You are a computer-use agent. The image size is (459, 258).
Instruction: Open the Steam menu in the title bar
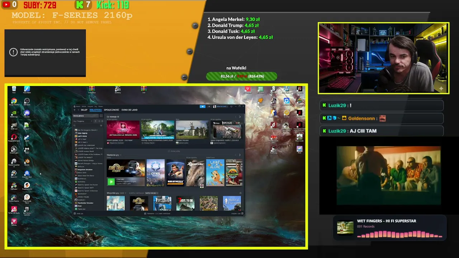click(78, 106)
